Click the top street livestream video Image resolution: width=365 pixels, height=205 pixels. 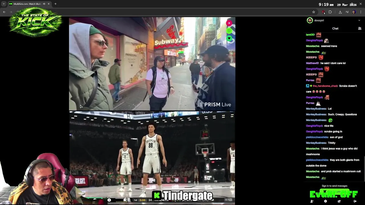pos(152,64)
